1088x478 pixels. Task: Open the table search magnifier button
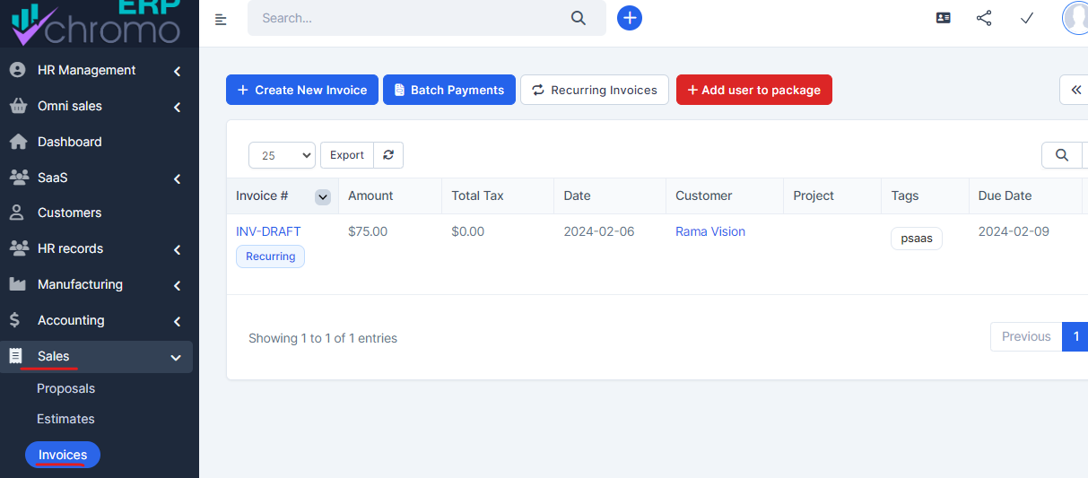coord(1062,155)
